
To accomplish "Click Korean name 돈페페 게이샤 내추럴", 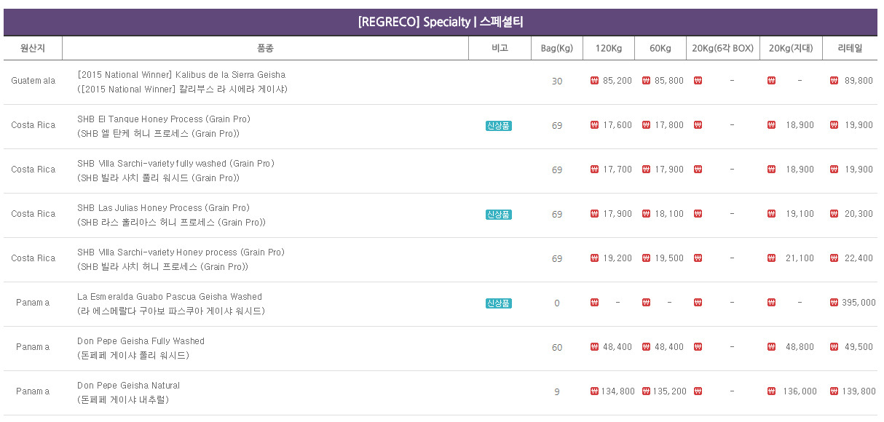I will pyautogui.click(x=123, y=399).
